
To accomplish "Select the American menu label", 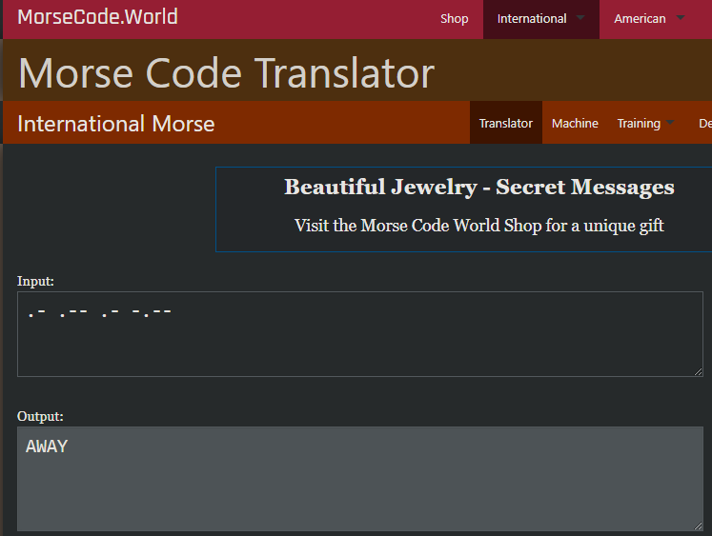I will [x=640, y=19].
